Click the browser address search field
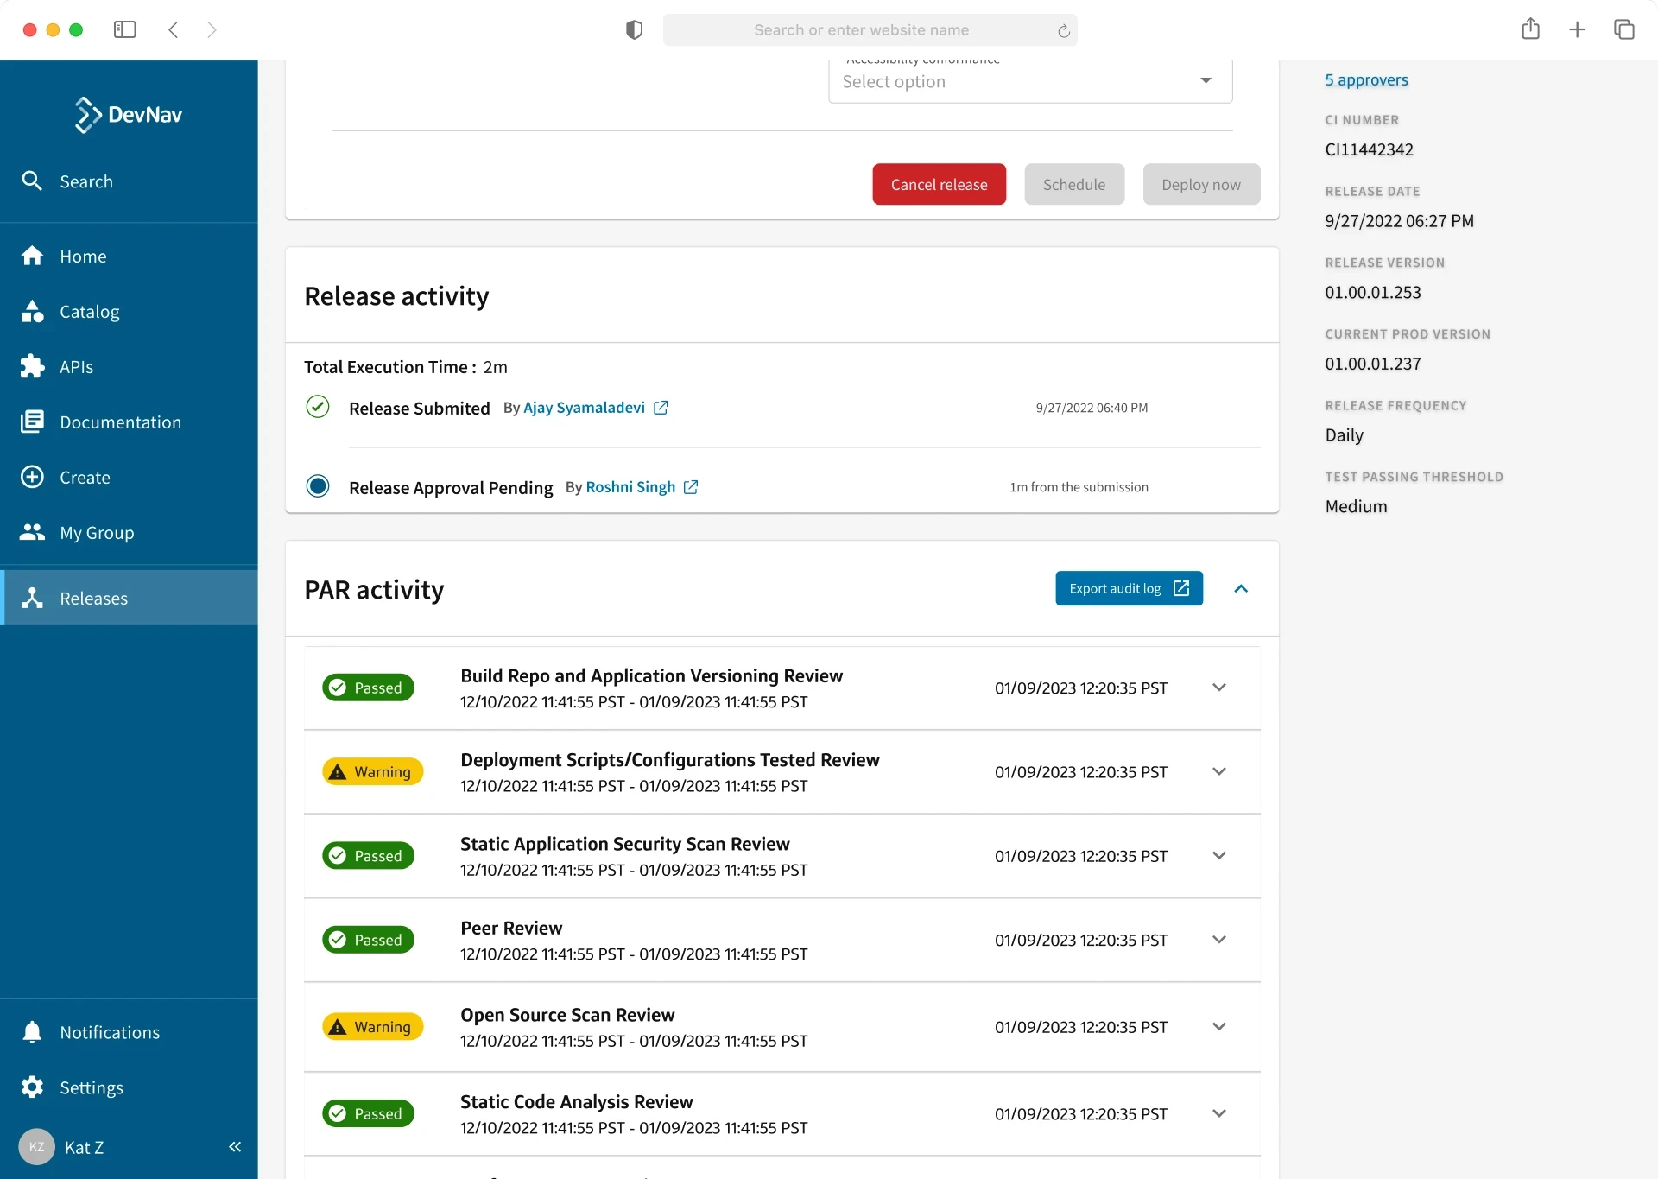This screenshot has width=1658, height=1179. (x=861, y=29)
